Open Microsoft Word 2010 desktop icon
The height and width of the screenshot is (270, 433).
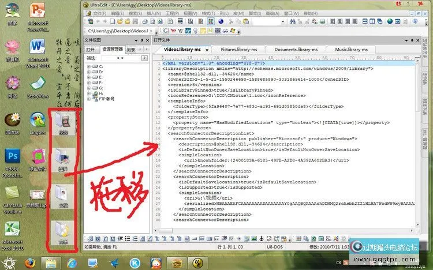coord(38,53)
